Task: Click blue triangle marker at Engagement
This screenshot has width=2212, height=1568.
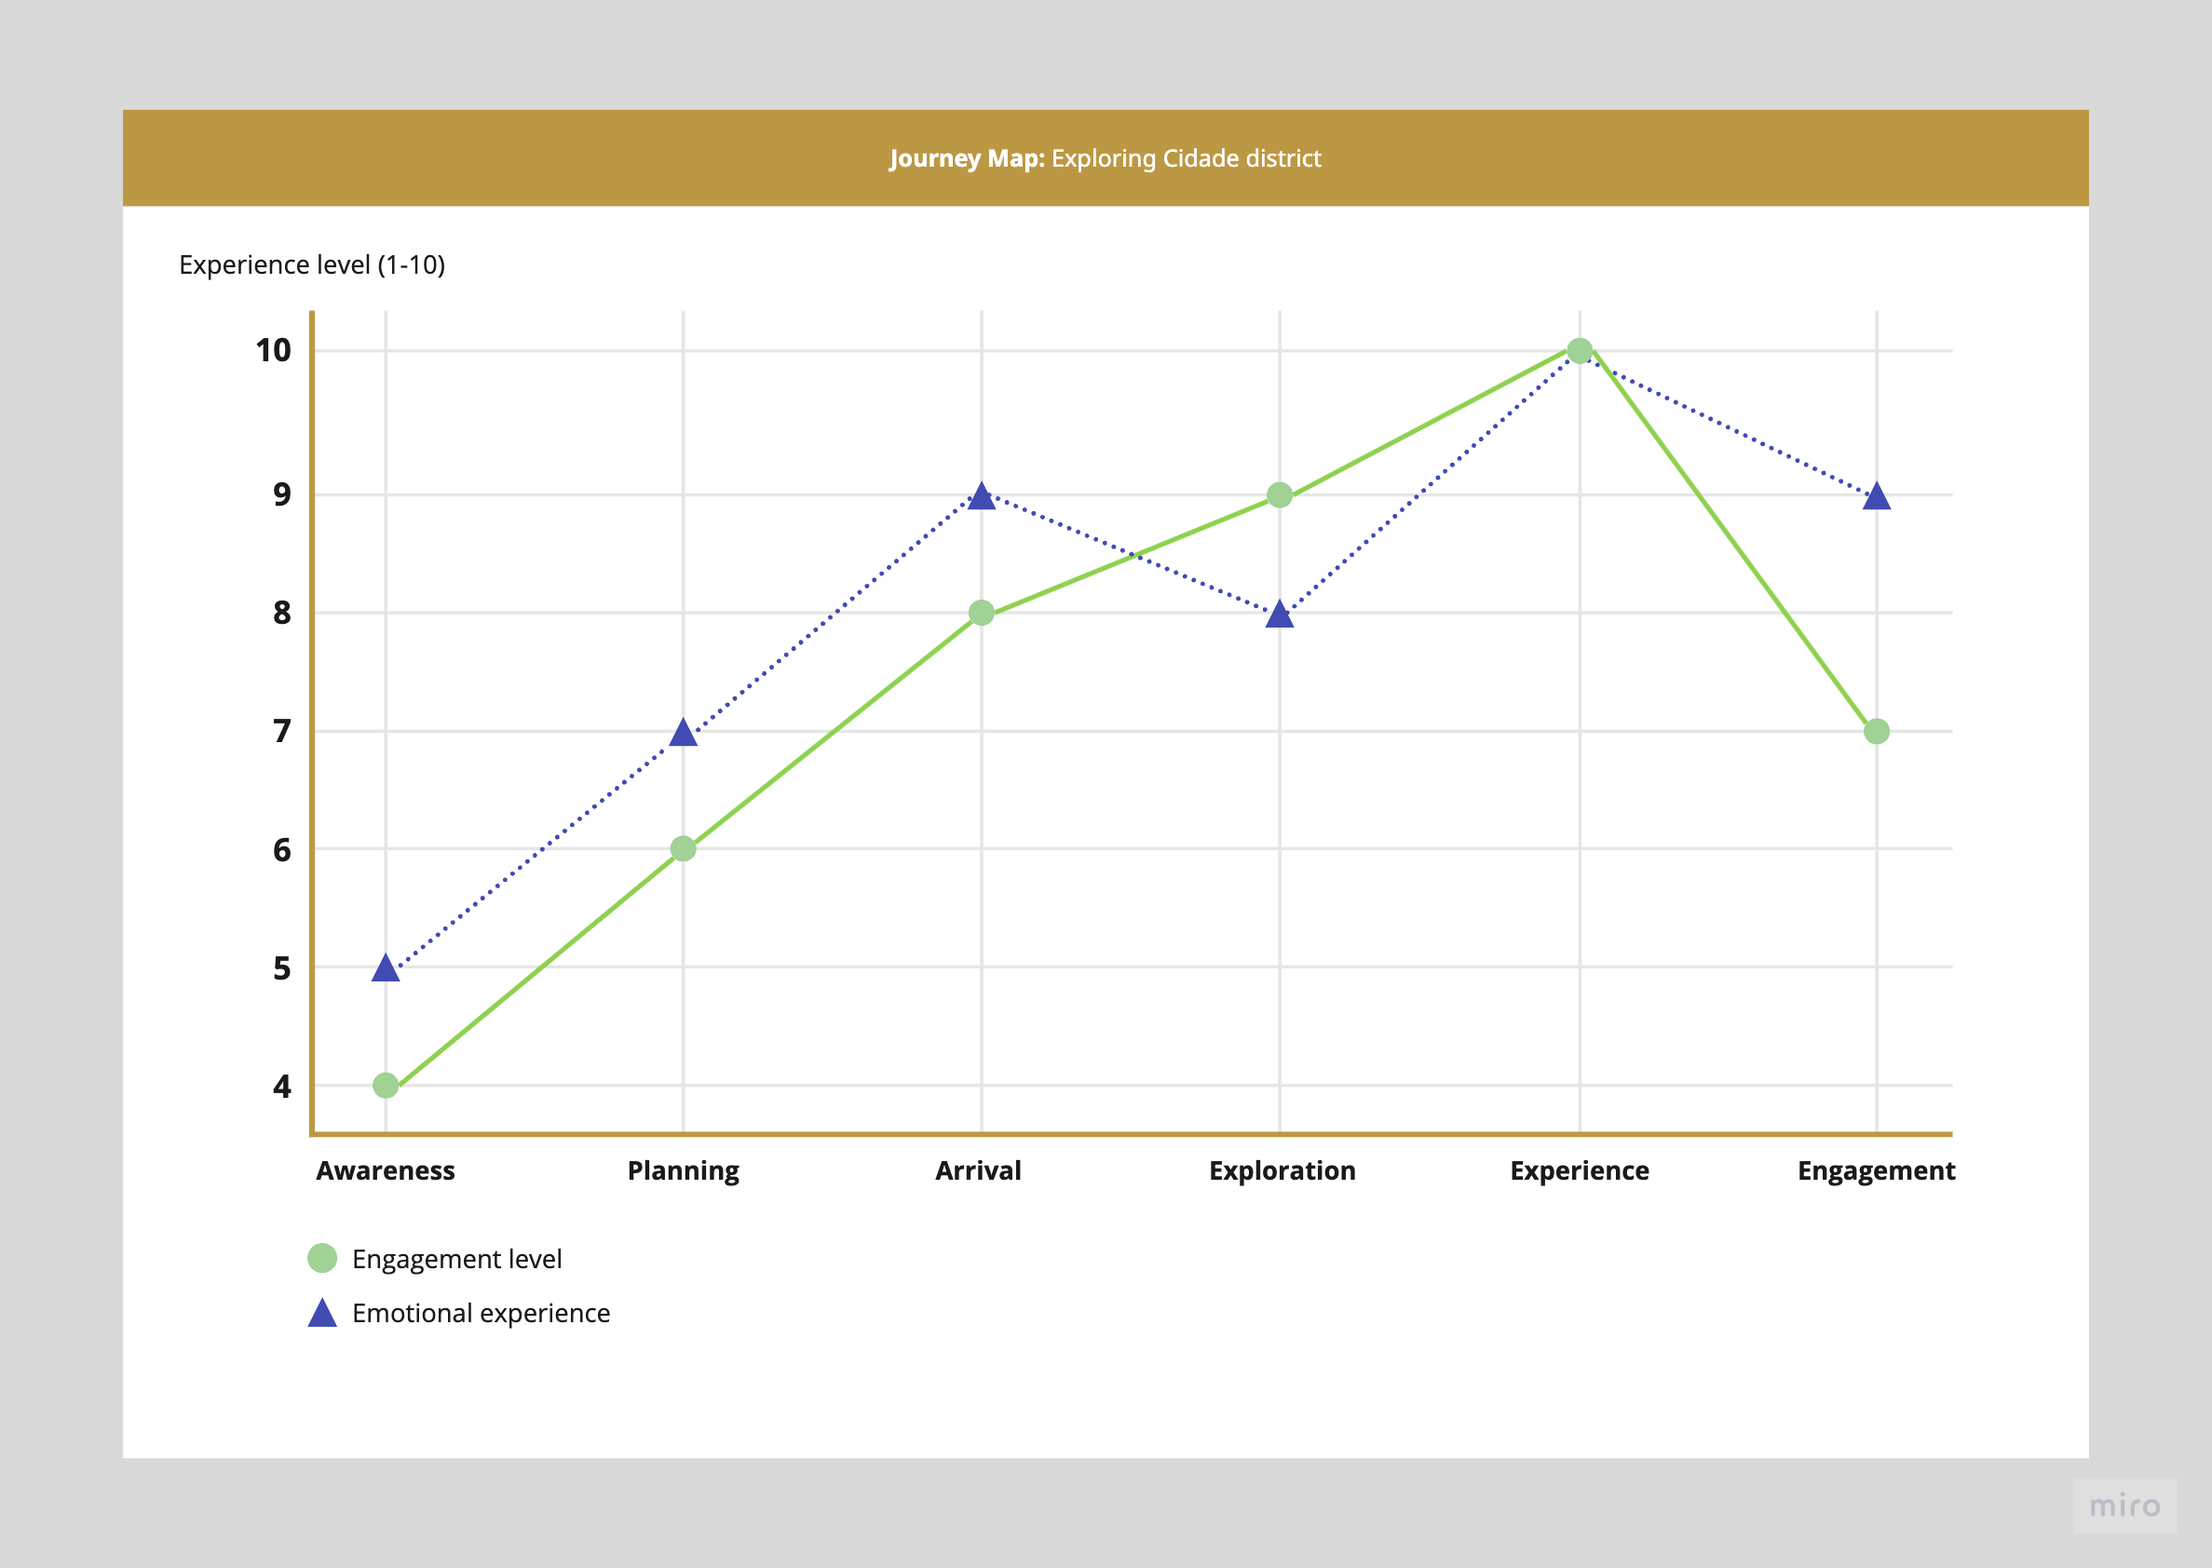Action: (x=1876, y=497)
